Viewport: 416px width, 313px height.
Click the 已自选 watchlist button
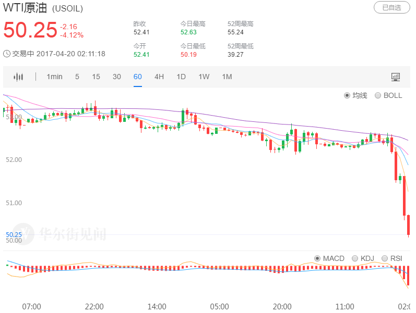pyautogui.click(x=391, y=7)
